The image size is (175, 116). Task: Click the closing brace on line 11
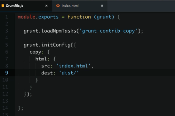tap(31, 87)
